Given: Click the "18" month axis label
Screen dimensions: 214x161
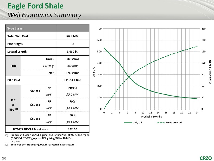Looking at the screenshot, I should click(174, 112).
